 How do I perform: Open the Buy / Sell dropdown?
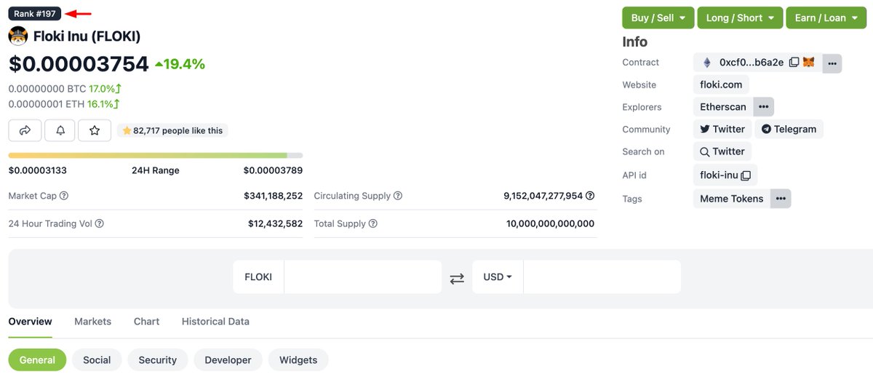[x=658, y=17]
